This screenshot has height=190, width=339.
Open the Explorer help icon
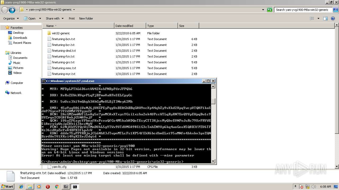(x=333, y=18)
